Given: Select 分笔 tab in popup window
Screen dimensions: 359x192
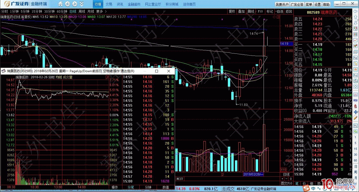Looking at the screenshot, I should click(131, 188).
